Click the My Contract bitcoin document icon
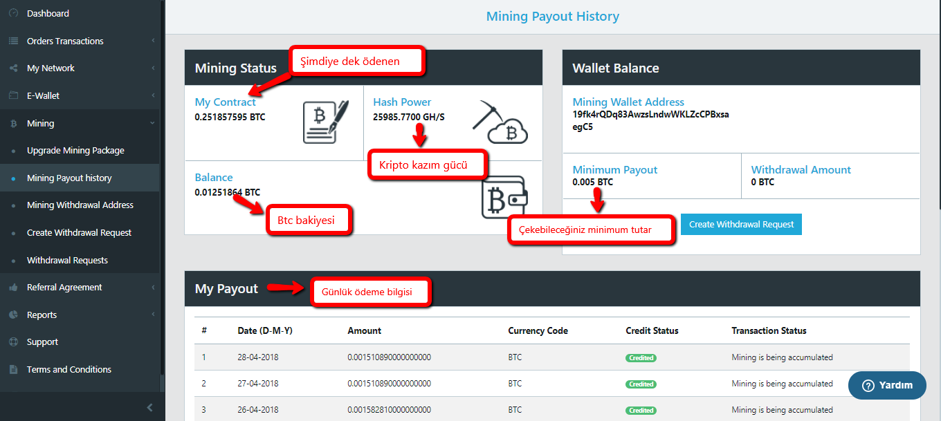This screenshot has height=421, width=941. click(324, 122)
